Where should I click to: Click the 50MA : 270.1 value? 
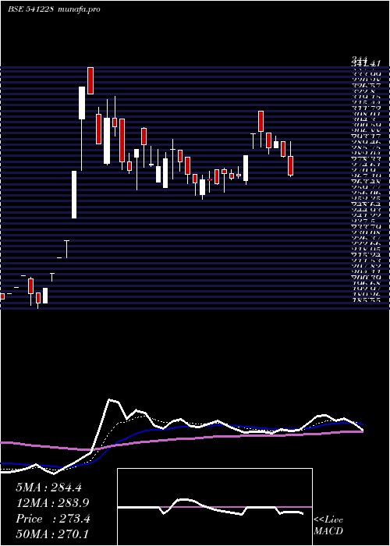pyautogui.click(x=52, y=534)
